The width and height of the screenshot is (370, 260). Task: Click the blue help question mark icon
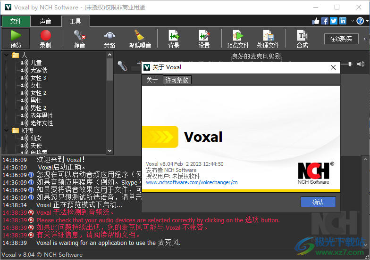tap(360, 21)
